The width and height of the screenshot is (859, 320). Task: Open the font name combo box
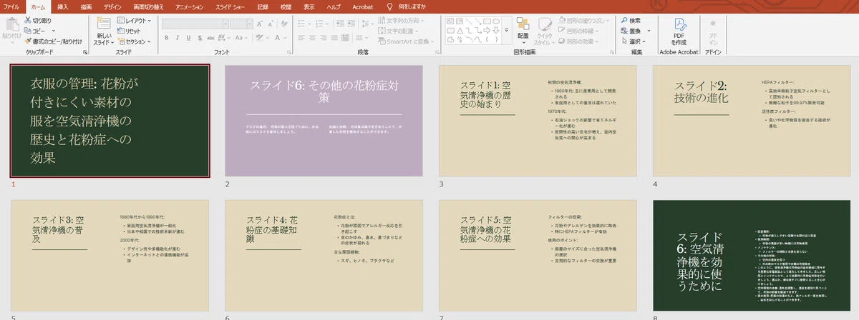tap(194, 22)
